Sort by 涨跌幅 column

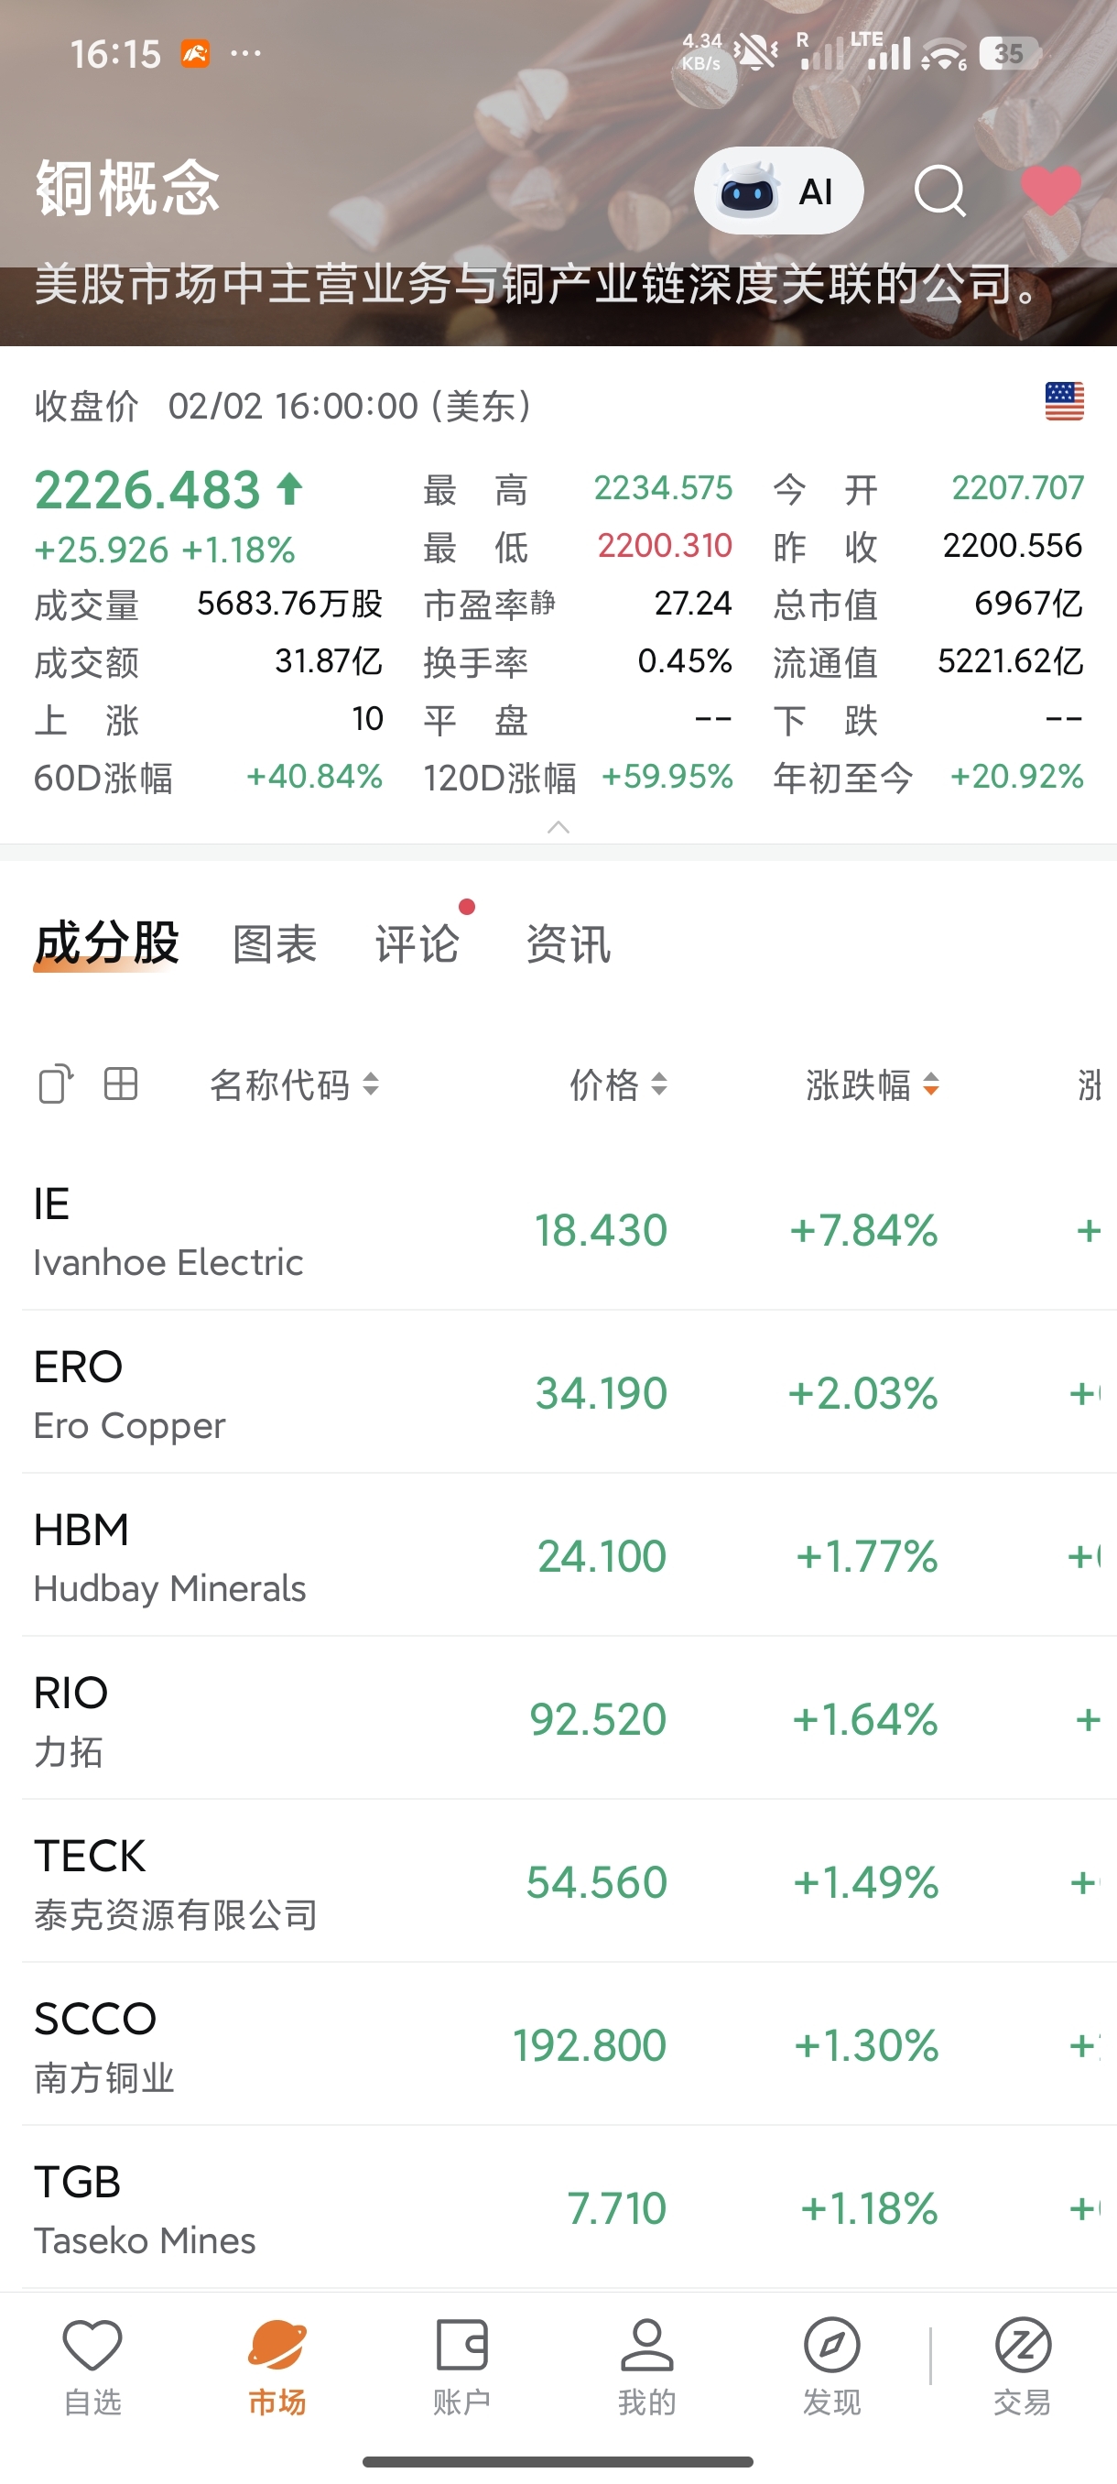873,1084
